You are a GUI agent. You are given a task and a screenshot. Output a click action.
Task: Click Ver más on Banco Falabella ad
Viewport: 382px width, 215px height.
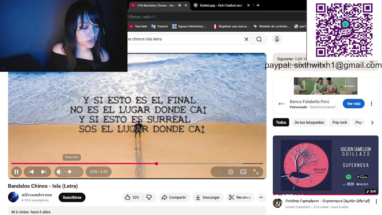[x=354, y=104]
